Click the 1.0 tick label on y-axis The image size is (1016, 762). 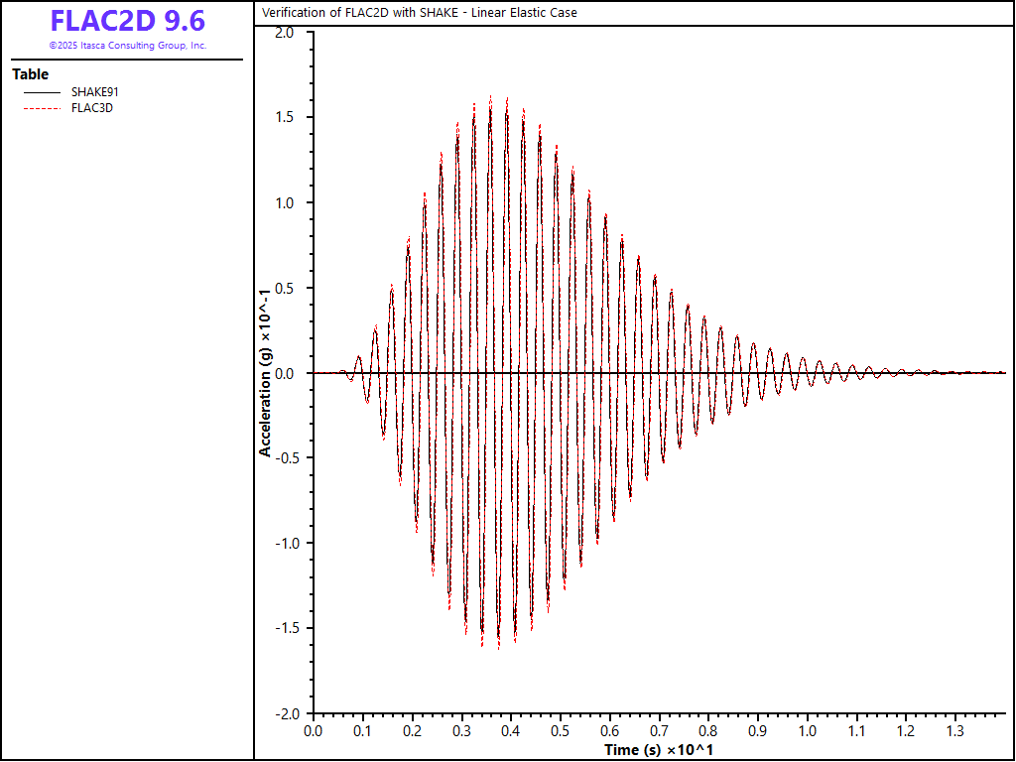284,202
